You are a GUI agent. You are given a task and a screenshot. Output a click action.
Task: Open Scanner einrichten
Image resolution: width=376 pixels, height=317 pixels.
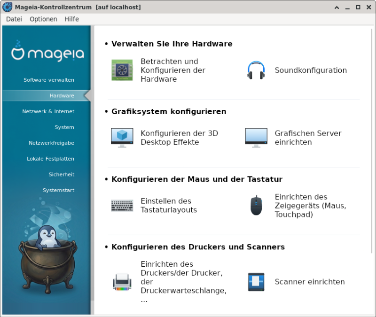point(310,282)
